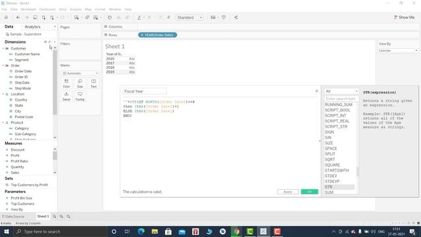Select the STARTSWITH function in the list

coord(337,171)
